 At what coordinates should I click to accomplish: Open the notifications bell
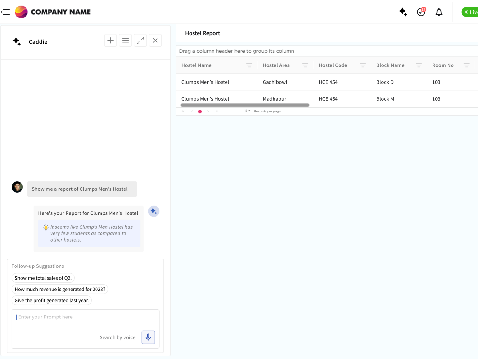pyautogui.click(x=439, y=12)
